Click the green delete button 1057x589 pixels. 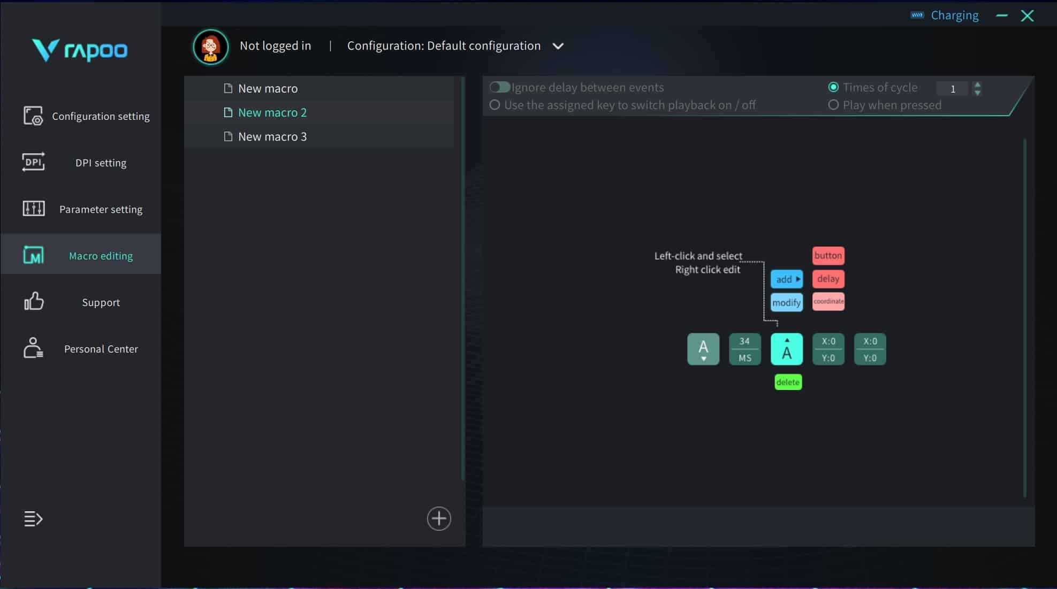click(x=788, y=382)
